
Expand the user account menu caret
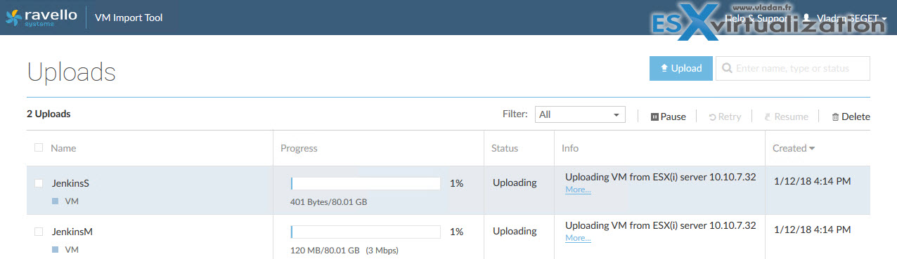[883, 20]
